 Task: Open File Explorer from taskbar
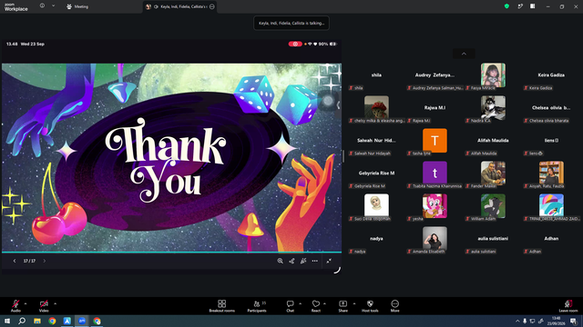click(x=37, y=321)
